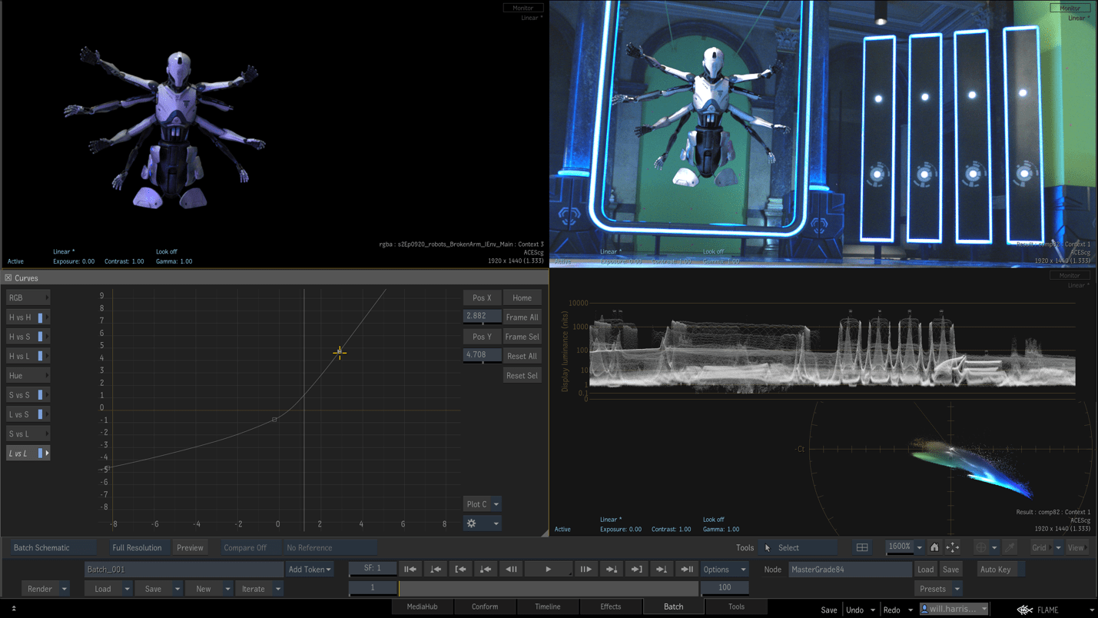Click the Pos X value field
This screenshot has height=618, width=1098.
(482, 316)
